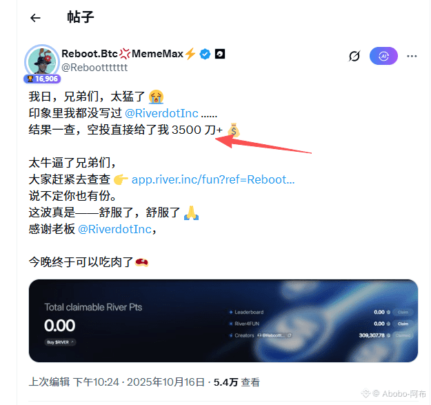431x405 pixels.
Task: Click the 上次编辑 edit history timestamp
Action: pos(117,382)
